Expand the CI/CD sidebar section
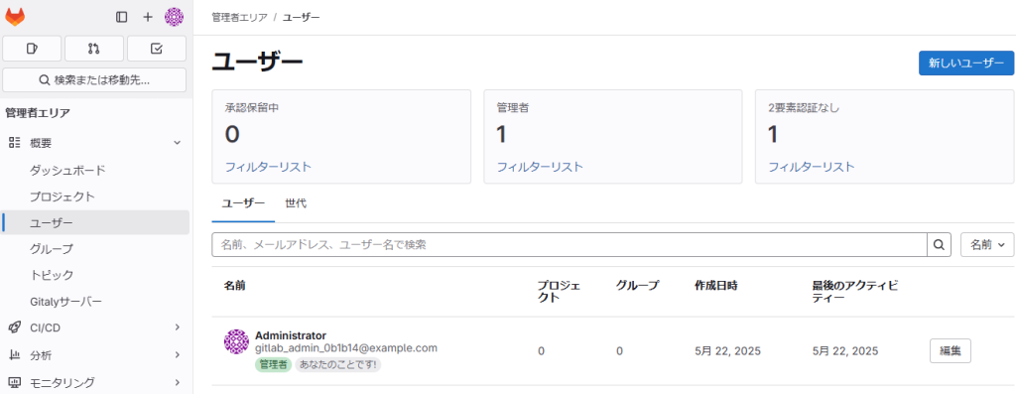 point(96,328)
